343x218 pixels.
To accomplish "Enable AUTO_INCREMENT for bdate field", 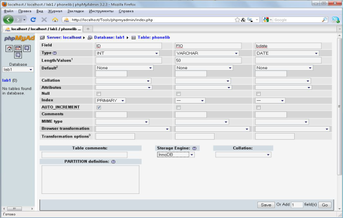I will click(x=258, y=107).
